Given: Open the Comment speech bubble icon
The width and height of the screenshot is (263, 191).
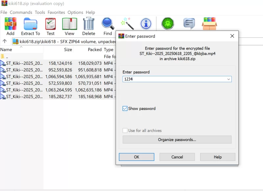Looking at the screenshot, I should (189, 24).
